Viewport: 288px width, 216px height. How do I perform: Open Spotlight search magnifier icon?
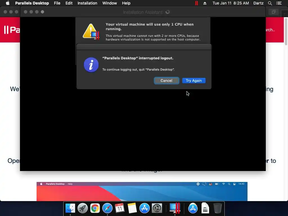270,3
